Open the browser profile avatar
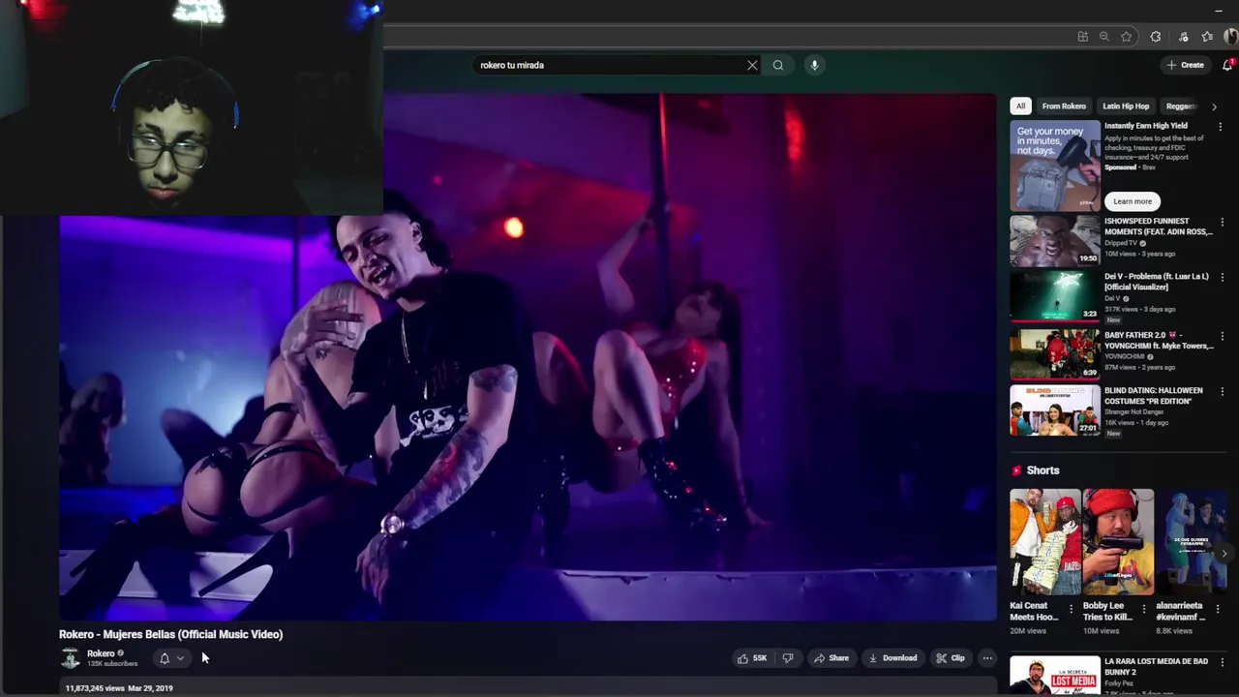 [x=1230, y=37]
